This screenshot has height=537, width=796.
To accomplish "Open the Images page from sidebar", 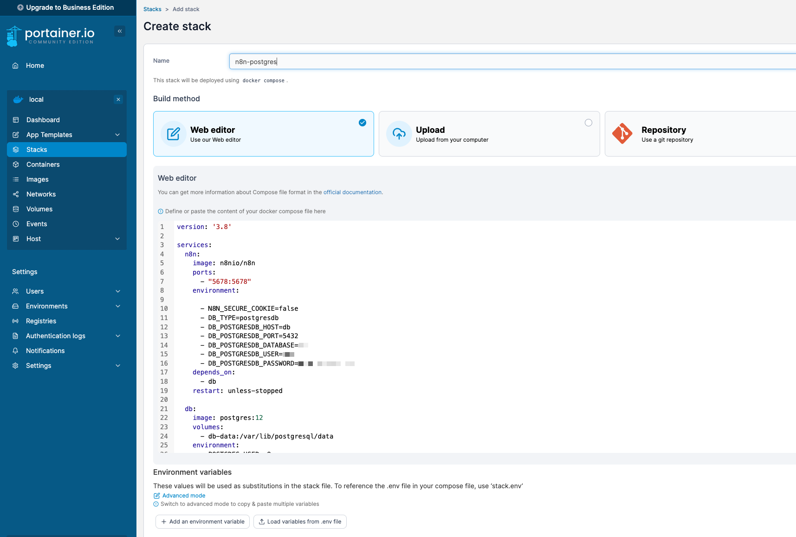I will (x=38, y=179).
